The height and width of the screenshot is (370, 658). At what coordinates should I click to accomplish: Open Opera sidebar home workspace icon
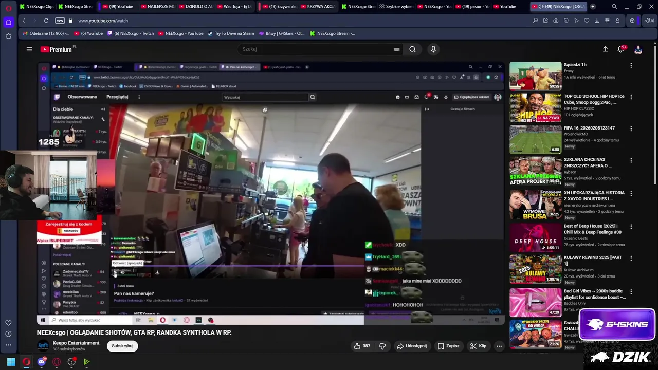click(8, 22)
